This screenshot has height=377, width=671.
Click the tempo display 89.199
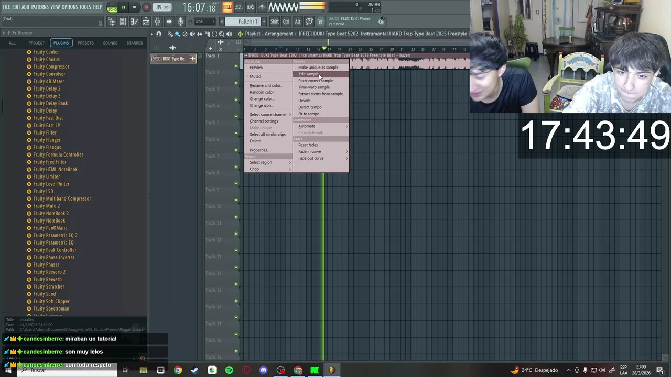pyautogui.click(x=163, y=7)
